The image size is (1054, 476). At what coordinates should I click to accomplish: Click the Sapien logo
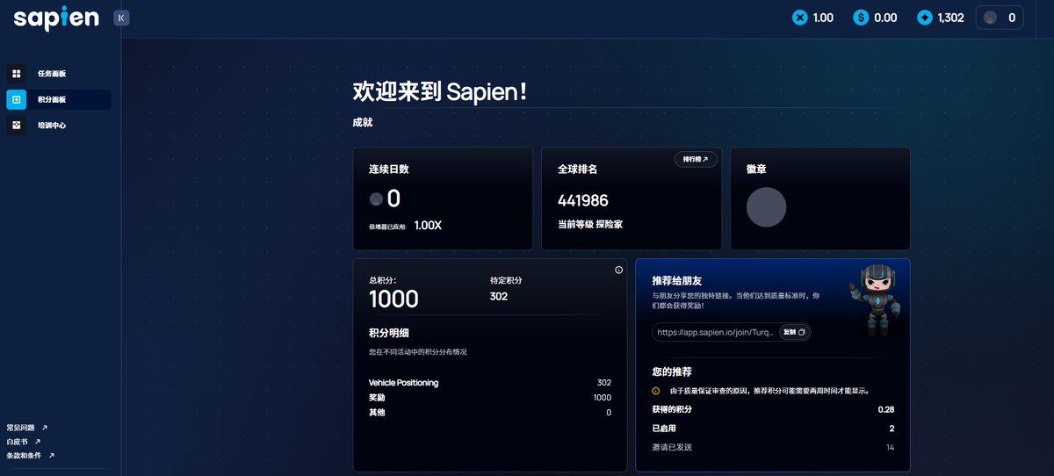click(x=56, y=18)
